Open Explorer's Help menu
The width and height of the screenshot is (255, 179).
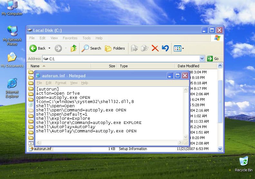99,38
